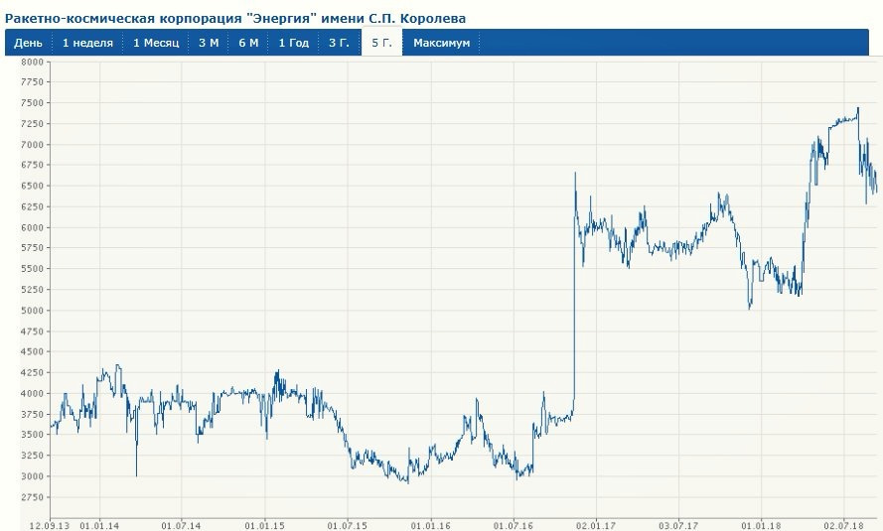Click the 01.01.14 date axis label

point(99,526)
